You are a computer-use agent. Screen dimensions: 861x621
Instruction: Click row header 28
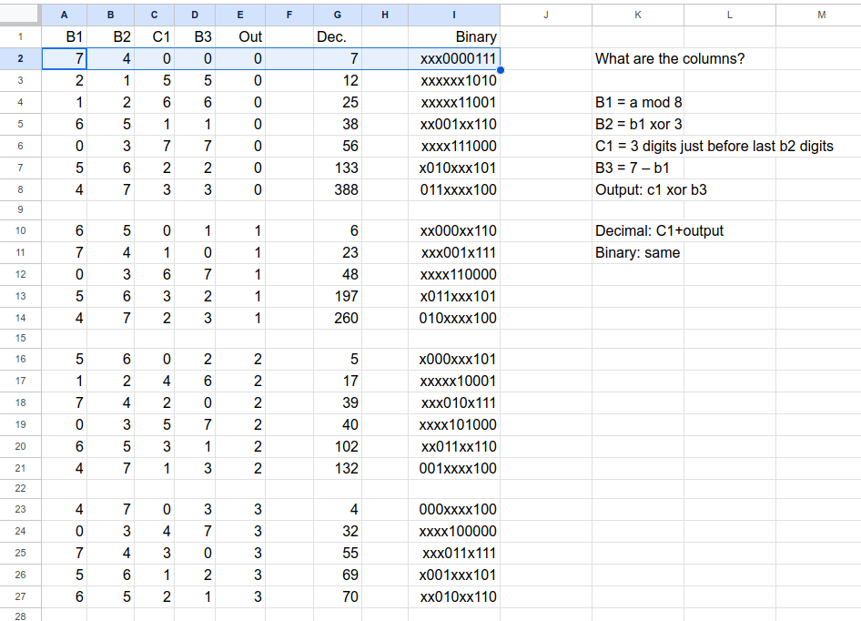click(20, 615)
